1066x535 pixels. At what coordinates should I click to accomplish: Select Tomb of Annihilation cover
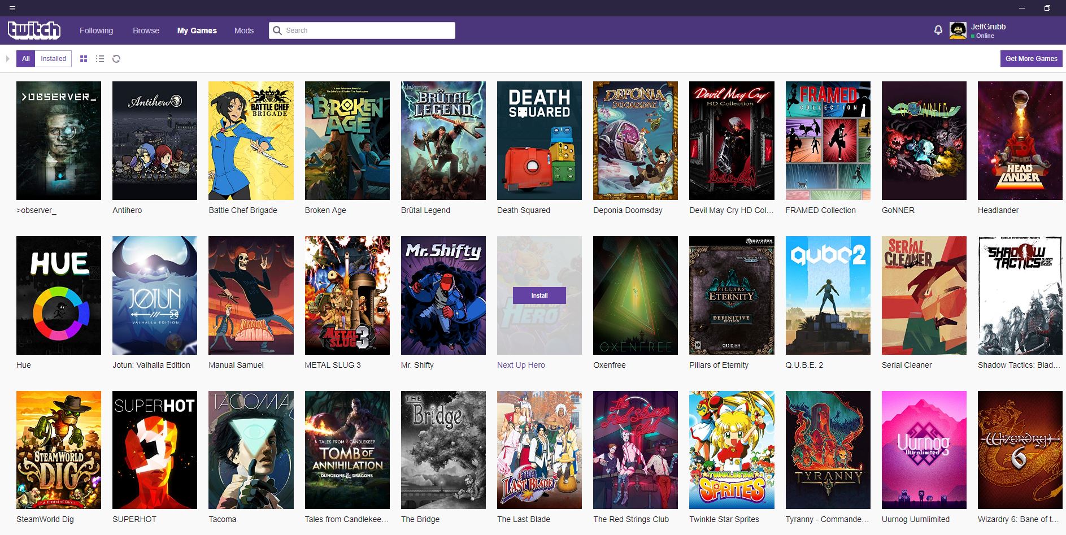point(347,450)
